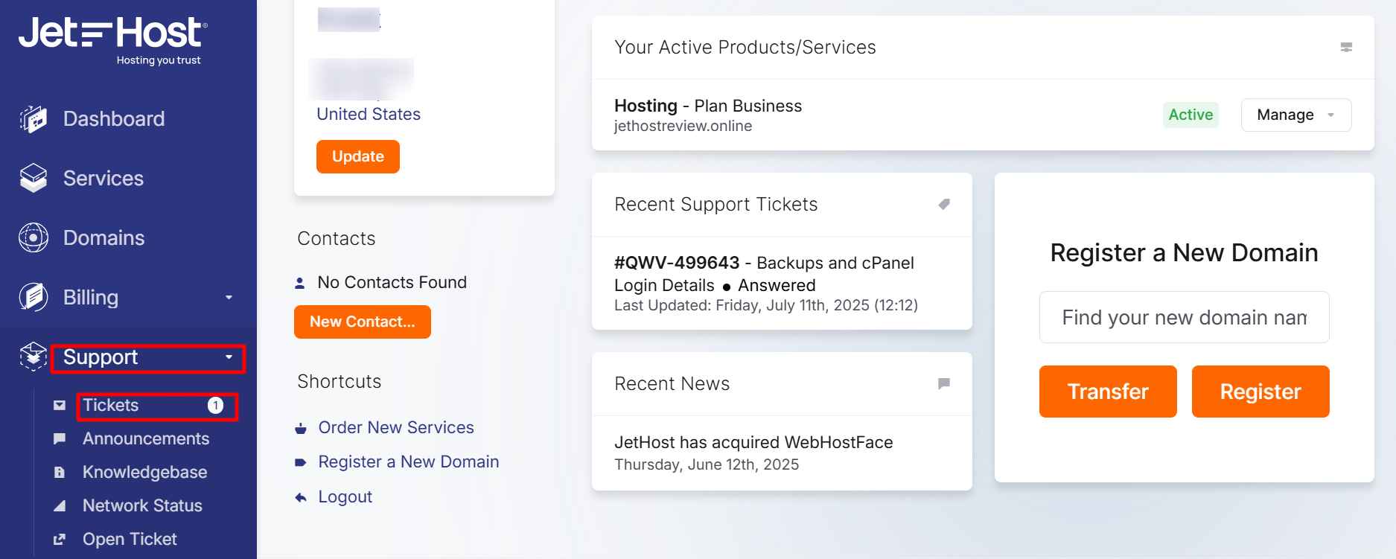Click the Thursday, June 12th, 2025 date

click(x=707, y=464)
